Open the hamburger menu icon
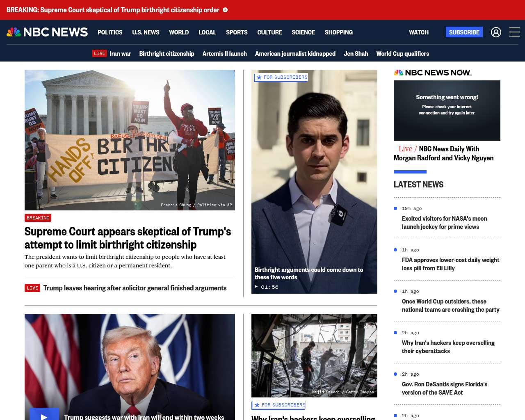Viewport: 525px width, 420px height. [x=514, y=32]
